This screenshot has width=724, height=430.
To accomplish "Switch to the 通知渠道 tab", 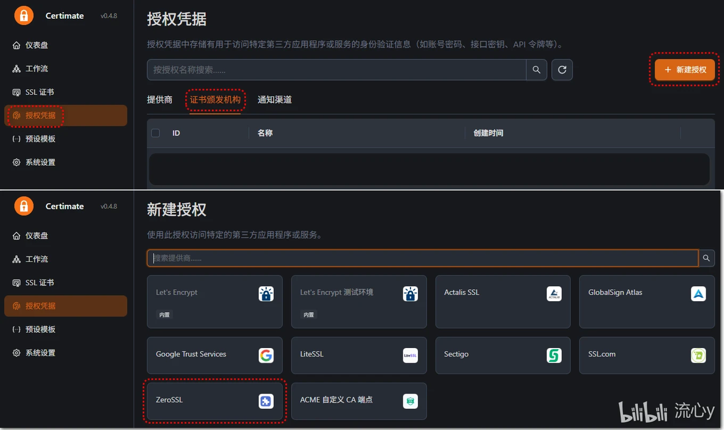I will pyautogui.click(x=275, y=100).
